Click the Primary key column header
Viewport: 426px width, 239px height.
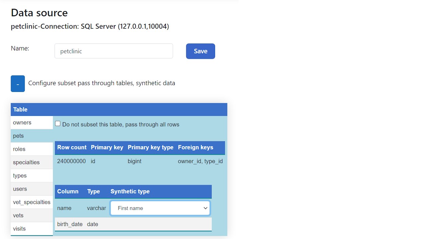[x=107, y=147]
